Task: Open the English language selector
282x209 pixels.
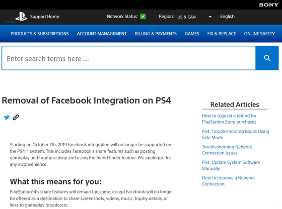Action: (227, 17)
